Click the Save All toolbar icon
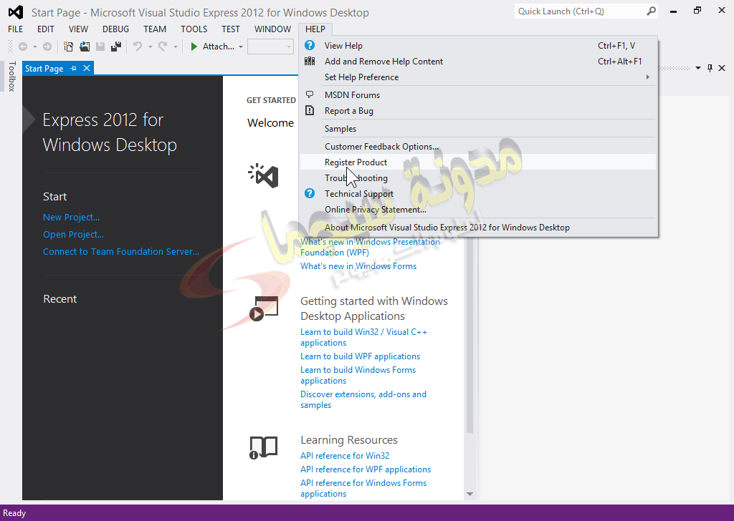The height and width of the screenshot is (521, 734). coord(116,47)
